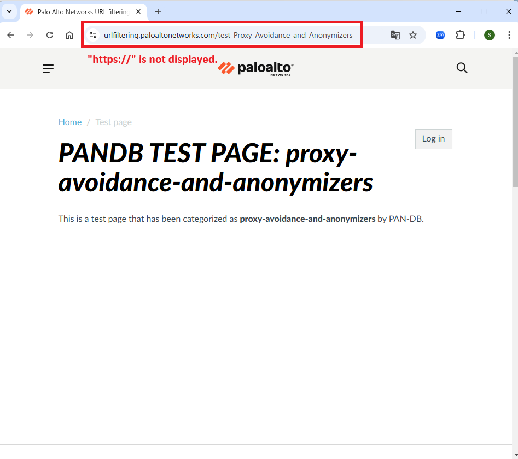Open the Chrome three-dot menu
This screenshot has width=518, height=459.
[509, 35]
